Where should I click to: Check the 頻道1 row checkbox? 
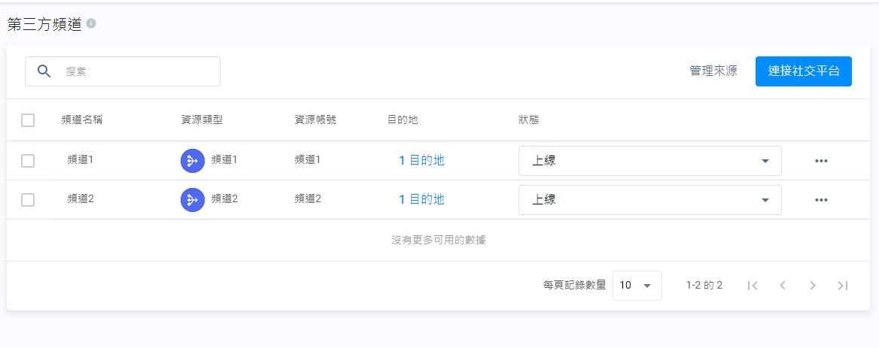(x=28, y=160)
